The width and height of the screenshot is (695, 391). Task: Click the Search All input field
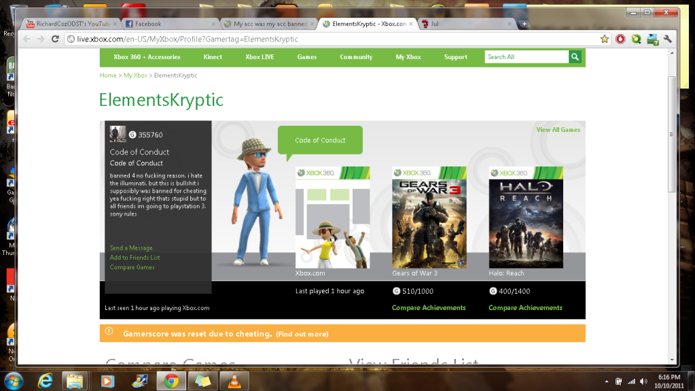pyautogui.click(x=527, y=57)
